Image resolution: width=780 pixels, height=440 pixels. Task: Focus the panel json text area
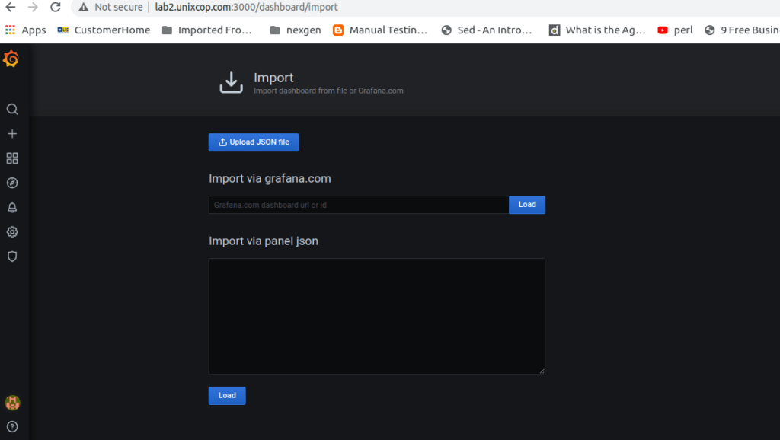376,316
